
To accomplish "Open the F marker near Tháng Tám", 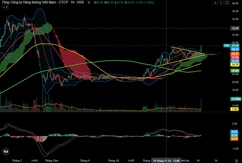I will (x=48, y=109).
